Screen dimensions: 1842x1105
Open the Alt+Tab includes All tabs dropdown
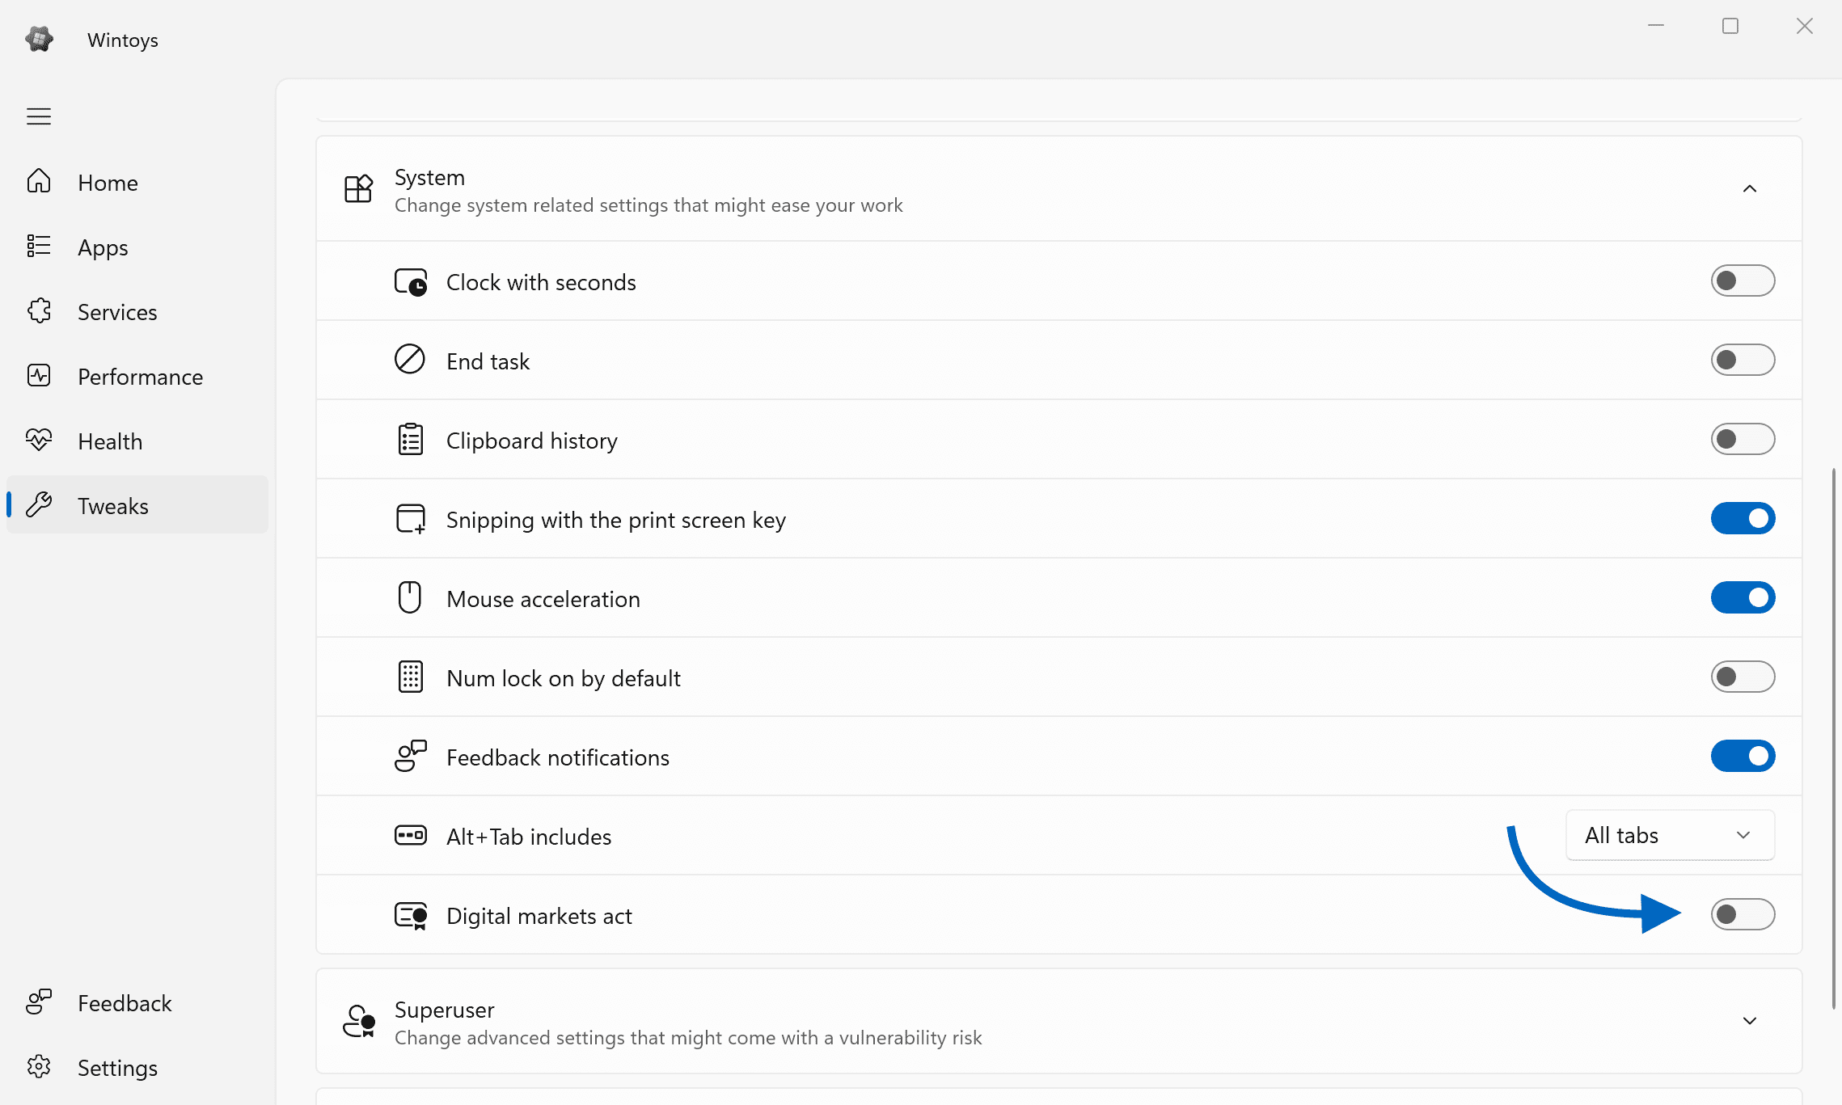pos(1670,835)
